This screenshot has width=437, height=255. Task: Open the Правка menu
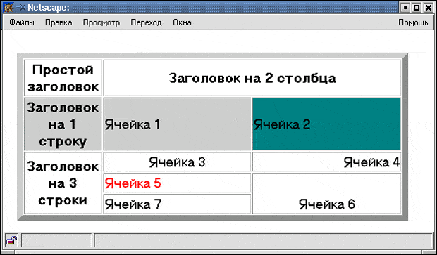[59, 22]
